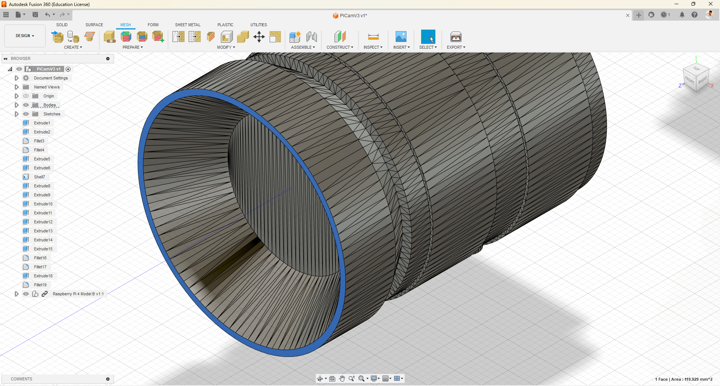Expand the Sketches folder

[16, 114]
